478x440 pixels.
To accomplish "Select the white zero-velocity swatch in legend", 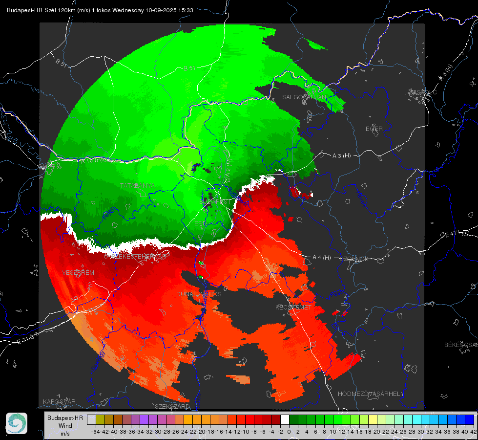I will tap(285, 420).
